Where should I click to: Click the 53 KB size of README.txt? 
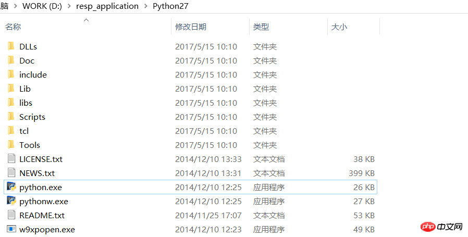[364, 215]
